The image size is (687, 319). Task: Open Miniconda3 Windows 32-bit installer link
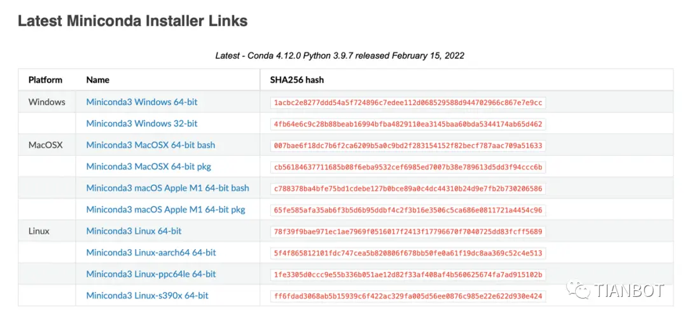(x=141, y=123)
